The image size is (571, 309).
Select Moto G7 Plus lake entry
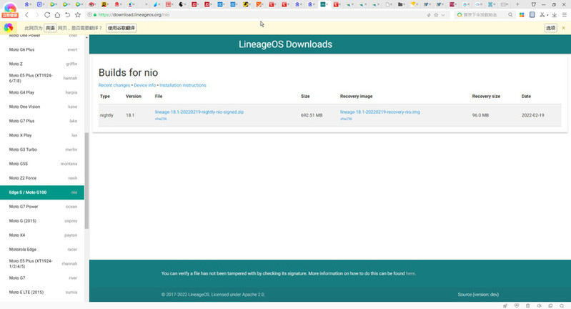pos(42,121)
